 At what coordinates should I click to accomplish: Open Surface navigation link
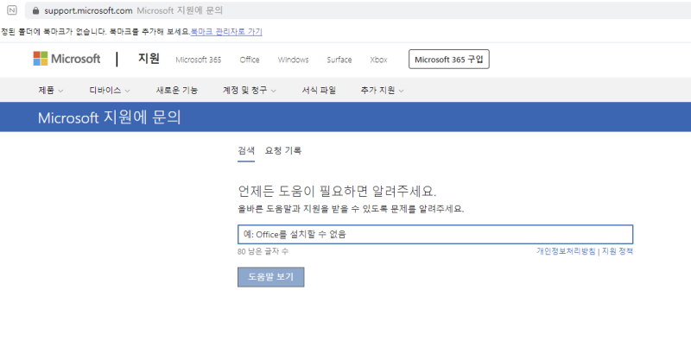[339, 60]
